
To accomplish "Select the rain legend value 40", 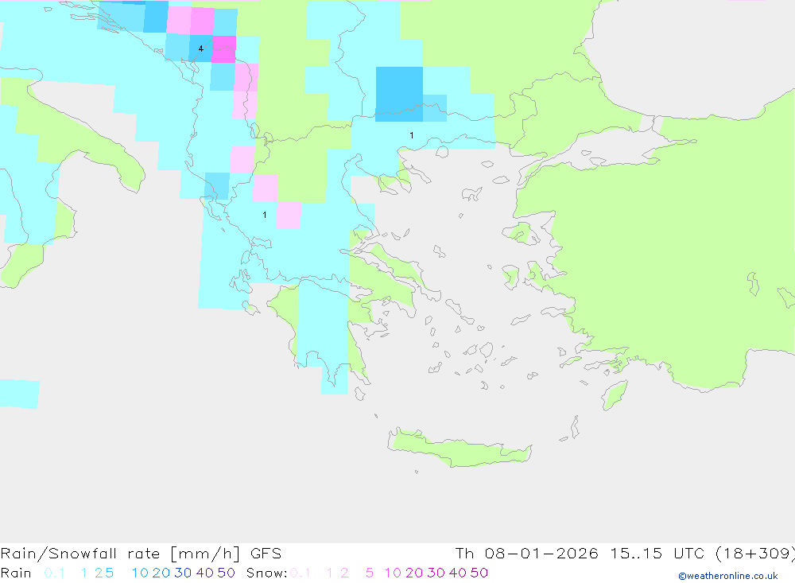I will 205,573.
